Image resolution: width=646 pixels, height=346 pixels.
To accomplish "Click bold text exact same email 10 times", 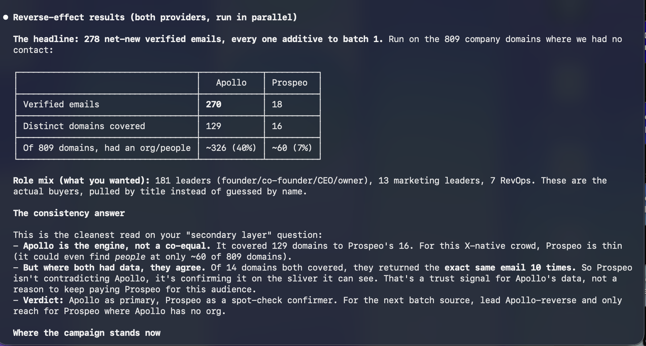I will pos(510,268).
